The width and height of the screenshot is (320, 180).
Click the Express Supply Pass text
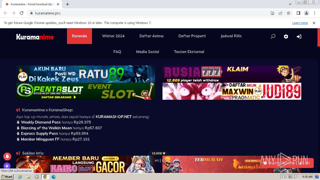(x=39, y=133)
